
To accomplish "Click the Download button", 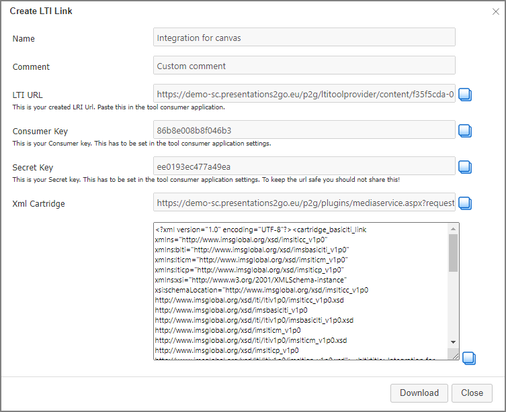I will coord(419,393).
